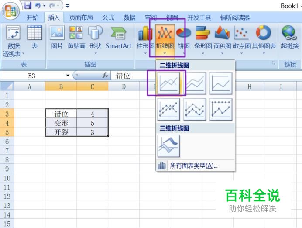This screenshot has width=302, height=228.
Task: Open Undo history dropdown arrow
Action: (45, 6)
